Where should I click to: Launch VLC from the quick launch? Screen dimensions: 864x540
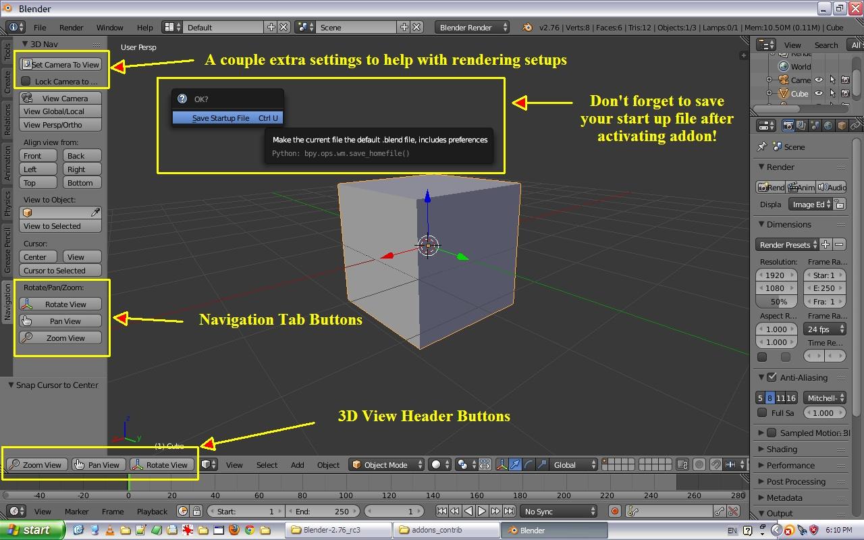coord(110,530)
